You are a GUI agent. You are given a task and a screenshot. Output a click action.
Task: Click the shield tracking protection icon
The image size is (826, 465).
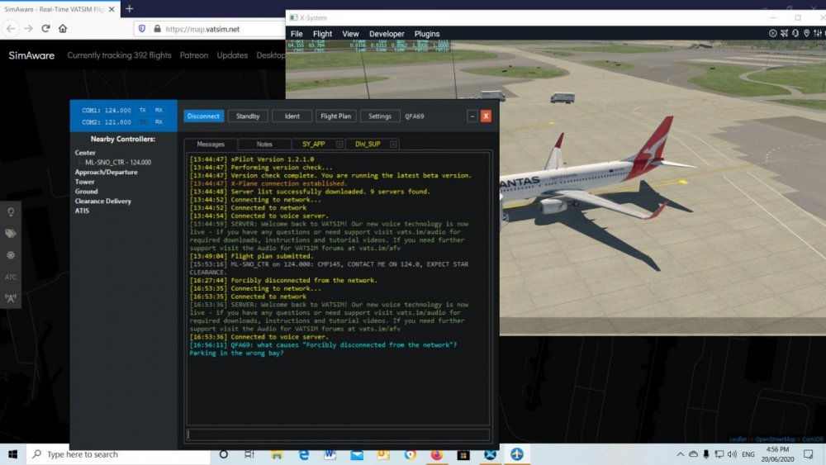click(x=142, y=29)
